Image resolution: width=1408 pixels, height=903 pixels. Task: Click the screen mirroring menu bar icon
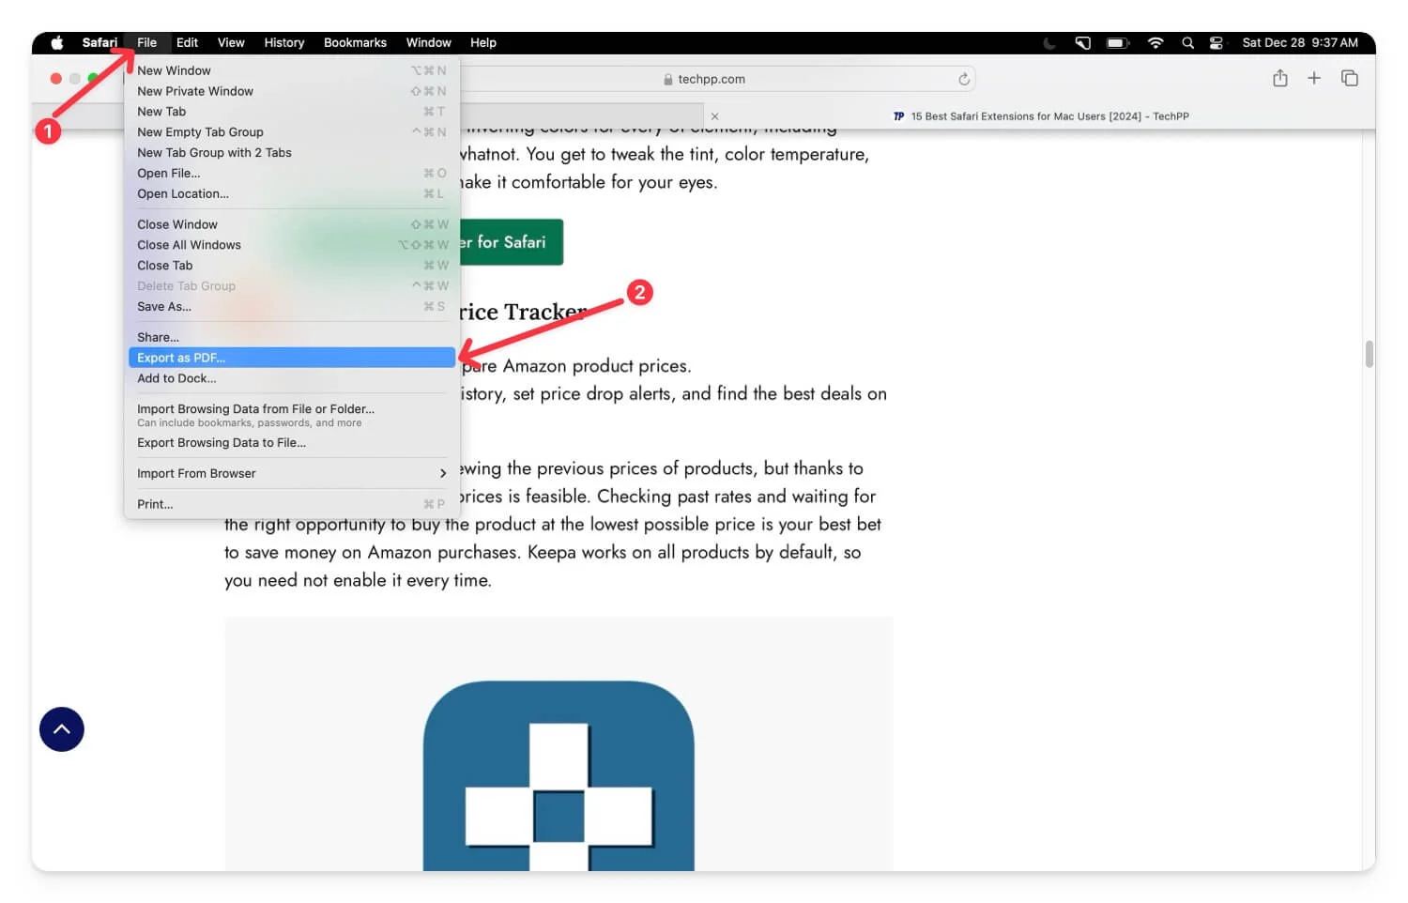1082,42
